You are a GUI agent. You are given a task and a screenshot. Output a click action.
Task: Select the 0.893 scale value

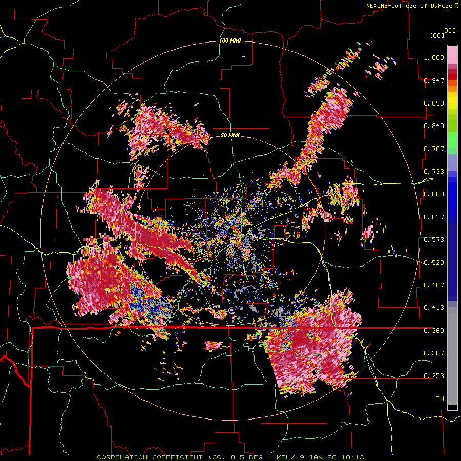[x=434, y=103]
